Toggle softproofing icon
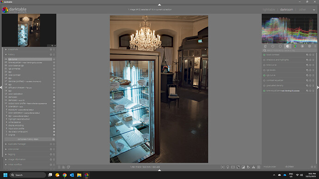Viewport: 319px width, 179px height. coord(248,167)
